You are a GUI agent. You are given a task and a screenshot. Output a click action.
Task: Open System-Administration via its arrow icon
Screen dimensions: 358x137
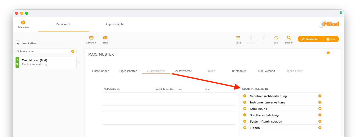(x=320, y=121)
